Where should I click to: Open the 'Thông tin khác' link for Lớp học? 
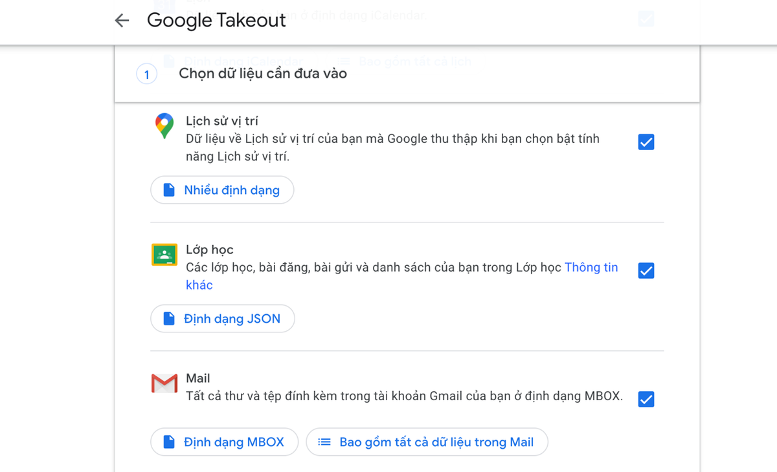point(591,267)
